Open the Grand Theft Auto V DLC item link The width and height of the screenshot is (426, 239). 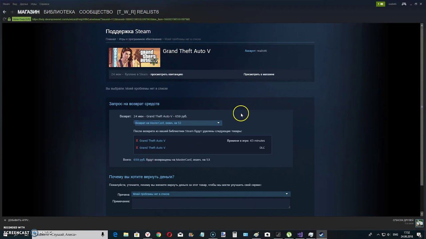(152, 148)
